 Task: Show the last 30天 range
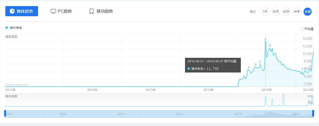276,12
